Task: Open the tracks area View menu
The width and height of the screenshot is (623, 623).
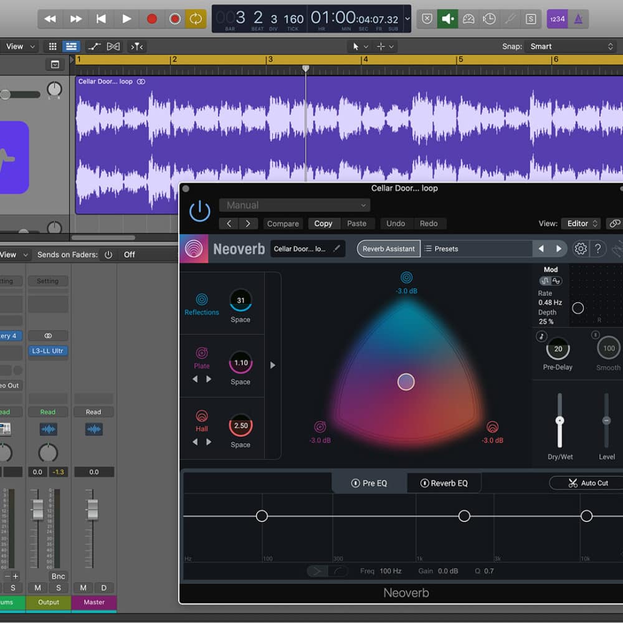Action: point(20,47)
